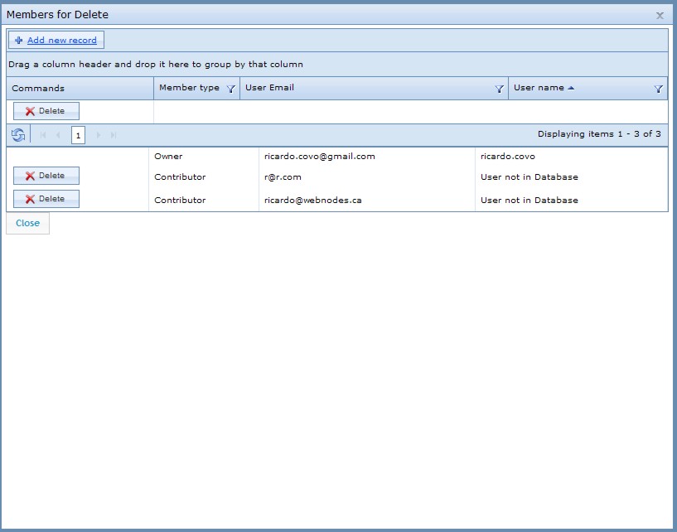Sort by the User Email column header
Viewport: 677px width, 532px height.
tap(269, 88)
